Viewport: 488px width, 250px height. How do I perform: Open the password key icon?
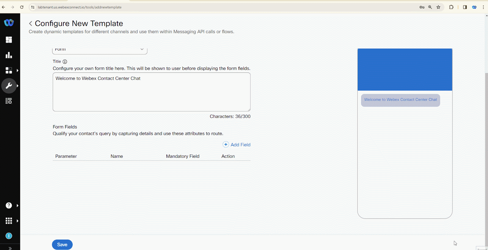pyautogui.click(x=422, y=7)
